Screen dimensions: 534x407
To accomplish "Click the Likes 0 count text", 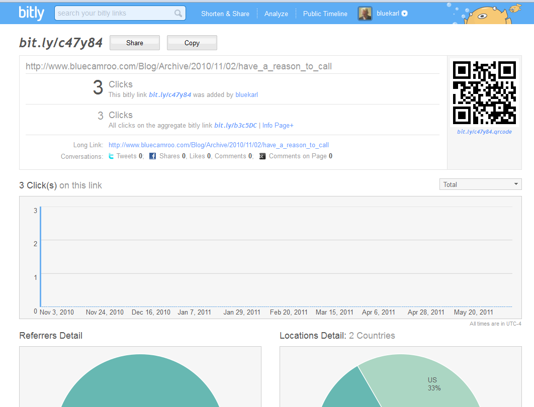I will pyautogui.click(x=200, y=156).
